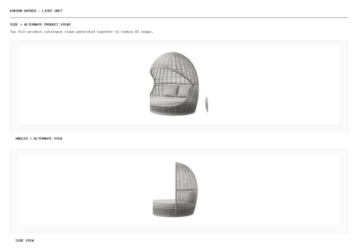Viewport: 359px width, 251px height.
Task: Click the "ANGLED / ALTERNATE VIEW" caption
Action: coord(39,139)
